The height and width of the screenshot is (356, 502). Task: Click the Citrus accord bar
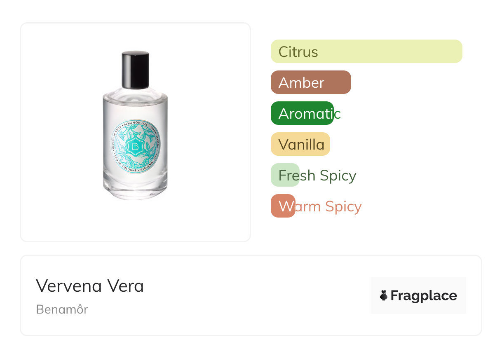(366, 52)
